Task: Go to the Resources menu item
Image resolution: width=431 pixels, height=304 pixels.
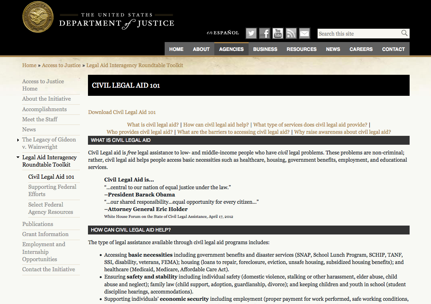Action: [301, 49]
